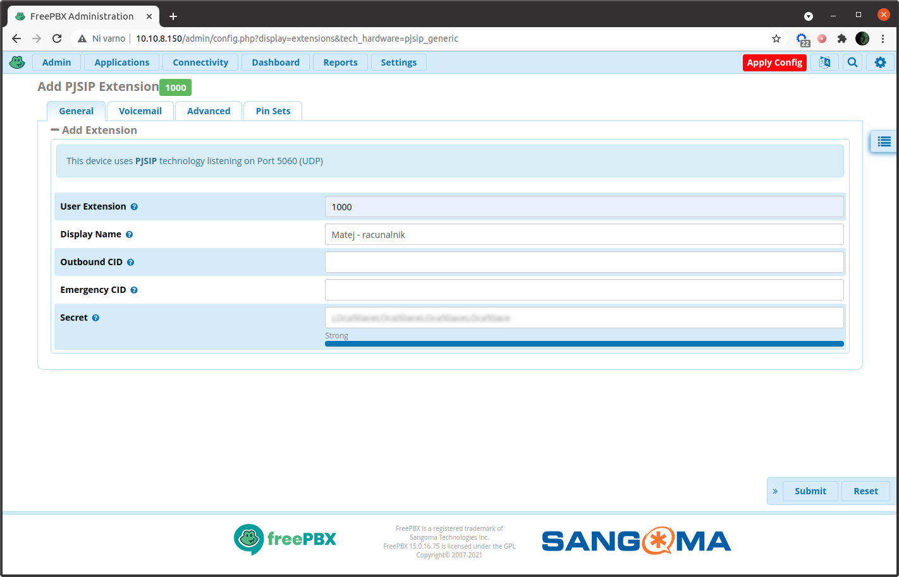Open the search magnifier icon
Viewport: 899px width, 577px height.
tap(852, 62)
